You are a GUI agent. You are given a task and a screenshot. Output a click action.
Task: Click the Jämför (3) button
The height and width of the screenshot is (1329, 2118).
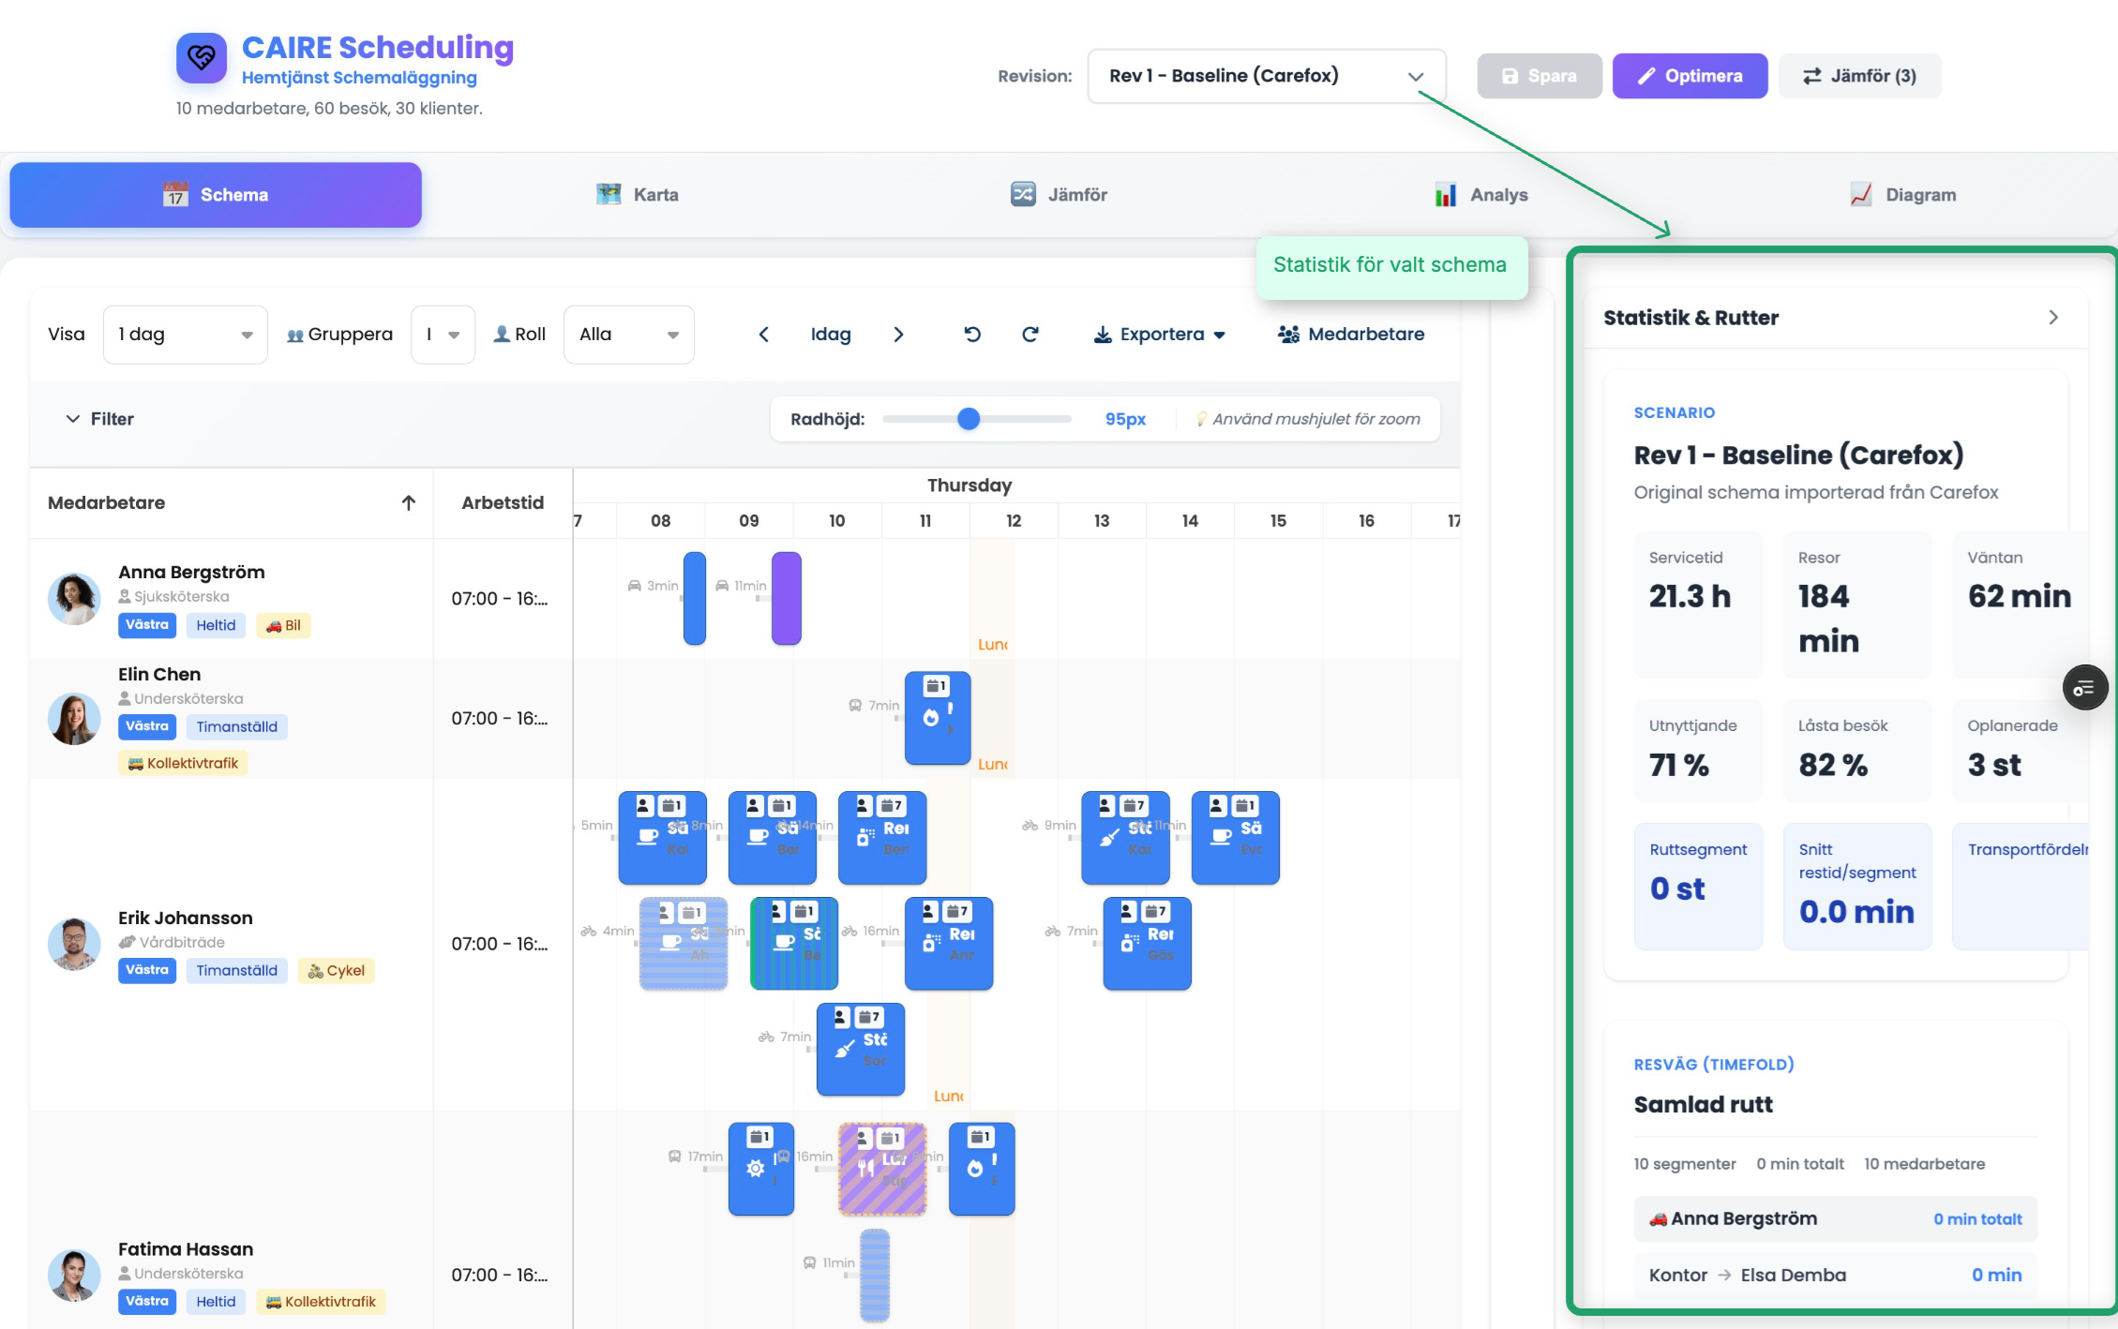(1859, 76)
